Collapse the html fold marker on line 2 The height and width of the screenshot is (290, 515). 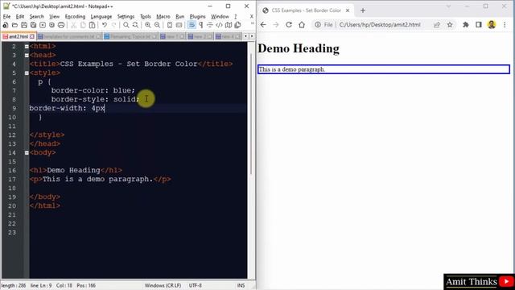27,47
